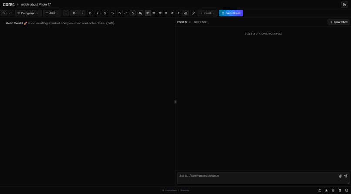Start a New Chat
This screenshot has width=351, height=194.
click(x=339, y=22)
